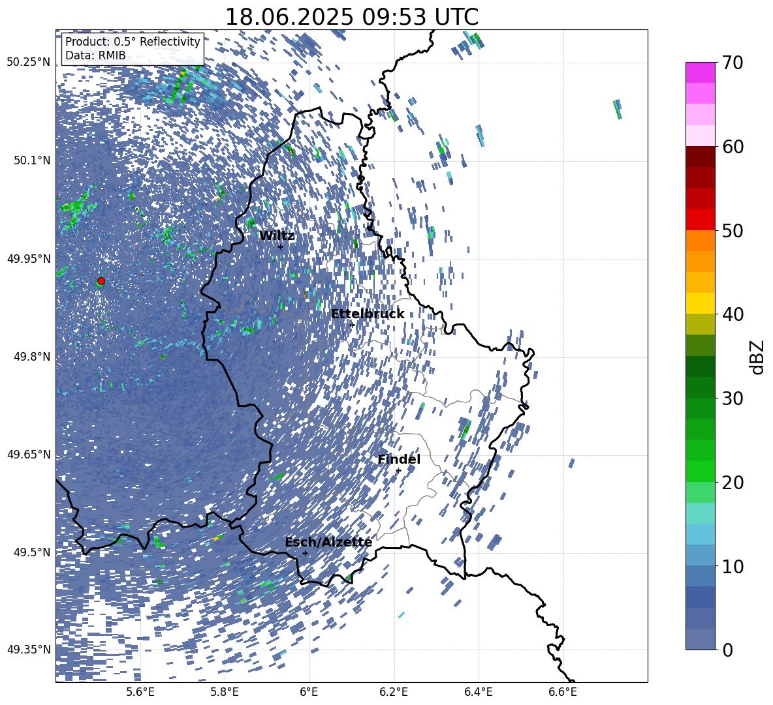Click the 5.8°E longitude label
Image resolution: width=773 pixels, height=705 pixels.
coord(225,692)
